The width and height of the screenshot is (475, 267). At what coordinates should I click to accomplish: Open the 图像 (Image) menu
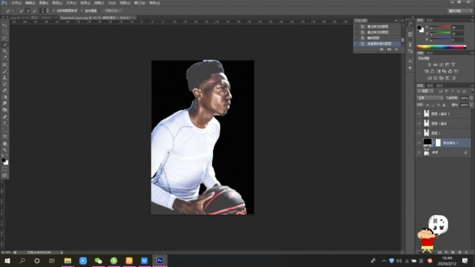coord(44,3)
